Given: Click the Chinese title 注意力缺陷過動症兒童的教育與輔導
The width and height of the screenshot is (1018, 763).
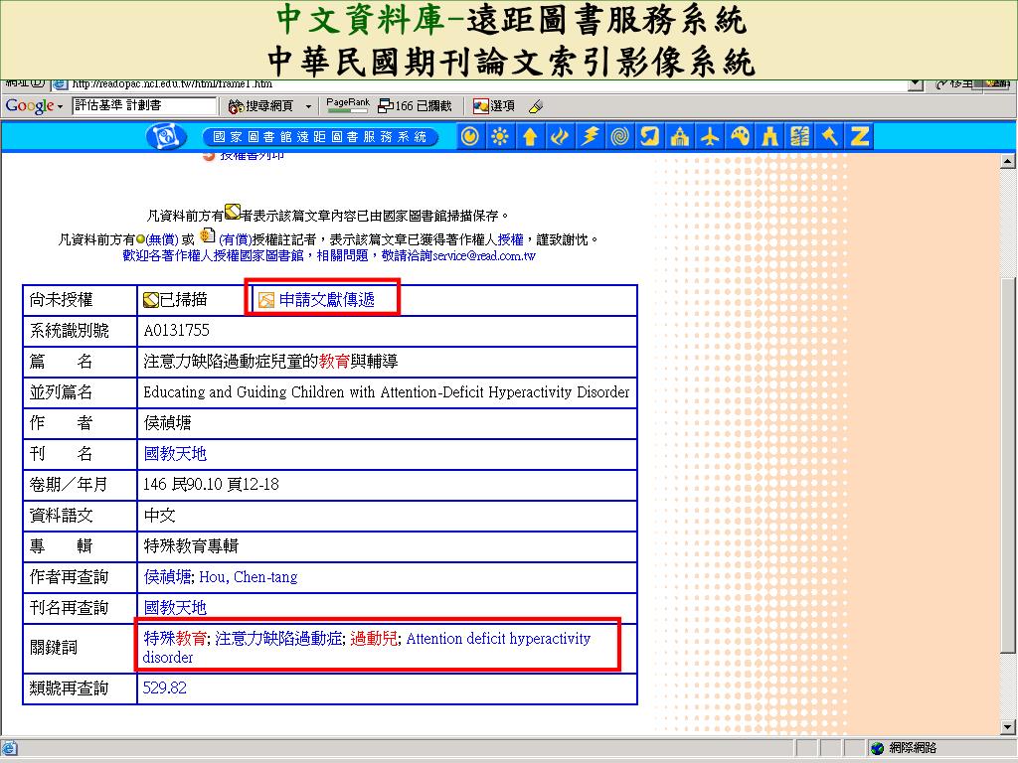Looking at the screenshot, I should (270, 362).
